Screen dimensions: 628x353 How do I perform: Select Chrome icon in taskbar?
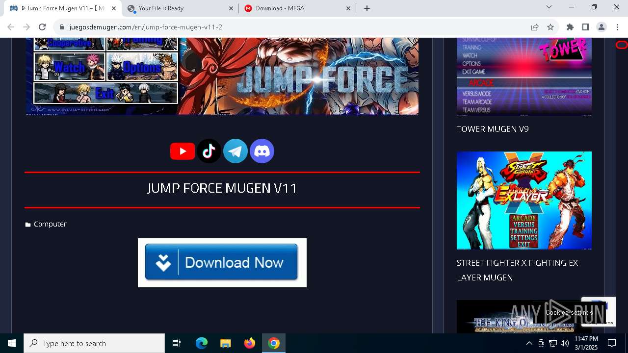point(274,343)
